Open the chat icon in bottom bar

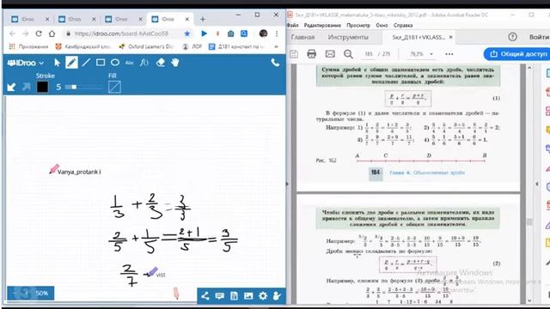[x=220, y=296]
